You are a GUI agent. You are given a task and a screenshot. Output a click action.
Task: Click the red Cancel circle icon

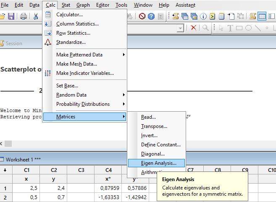pyautogui.click(x=142, y=16)
